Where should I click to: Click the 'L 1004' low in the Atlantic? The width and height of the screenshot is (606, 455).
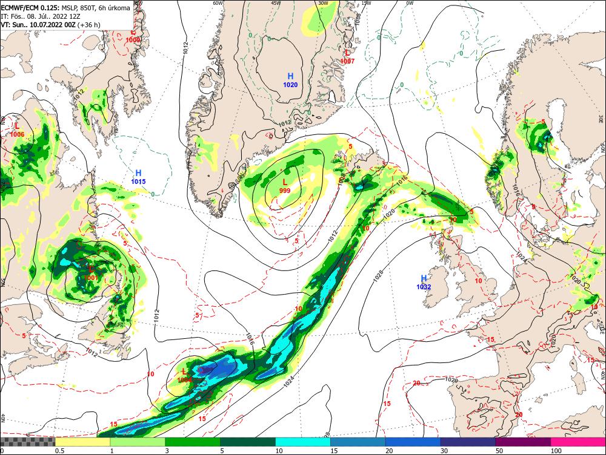pyautogui.click(x=184, y=376)
